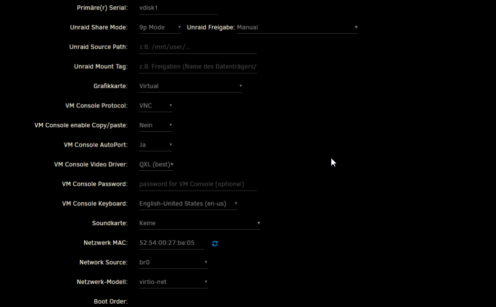Open the Unraid Share Mode dropdown
The image size is (496, 307).
click(160, 27)
